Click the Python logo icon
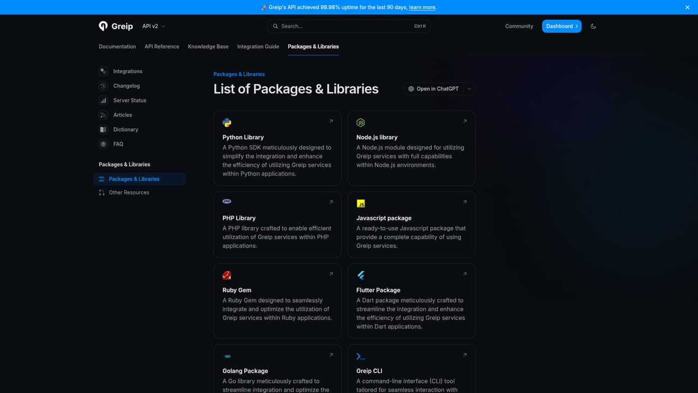 point(227,123)
